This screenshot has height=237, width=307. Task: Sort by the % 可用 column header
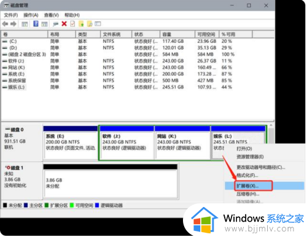[236, 34]
